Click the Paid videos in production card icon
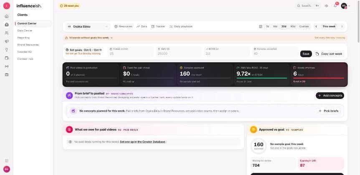Image resolution: width=360 pixels, height=175 pixels. click(68, 68)
